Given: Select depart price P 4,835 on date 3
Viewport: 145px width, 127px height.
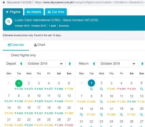Looking at the screenshot, I should point(39,89).
